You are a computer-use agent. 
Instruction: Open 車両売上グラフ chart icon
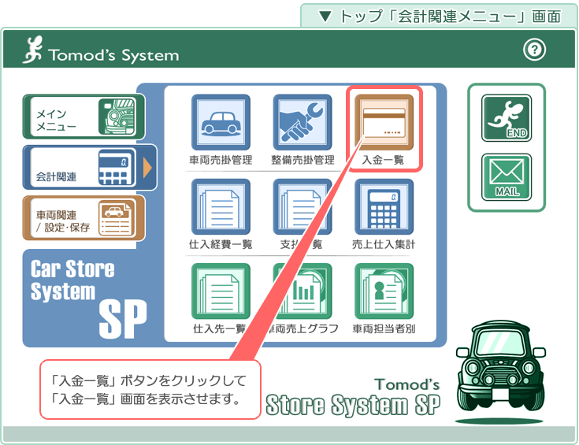pos(302,291)
